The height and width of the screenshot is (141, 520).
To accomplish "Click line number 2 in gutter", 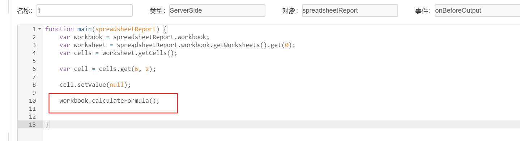I will tap(34, 37).
